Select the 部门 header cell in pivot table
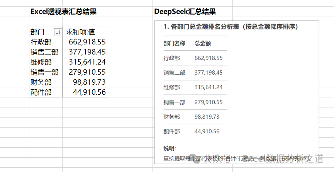 click(46, 32)
